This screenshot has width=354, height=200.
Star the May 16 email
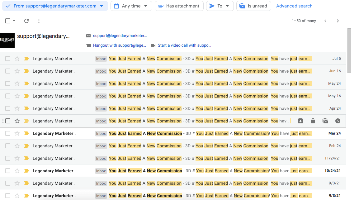point(17,96)
